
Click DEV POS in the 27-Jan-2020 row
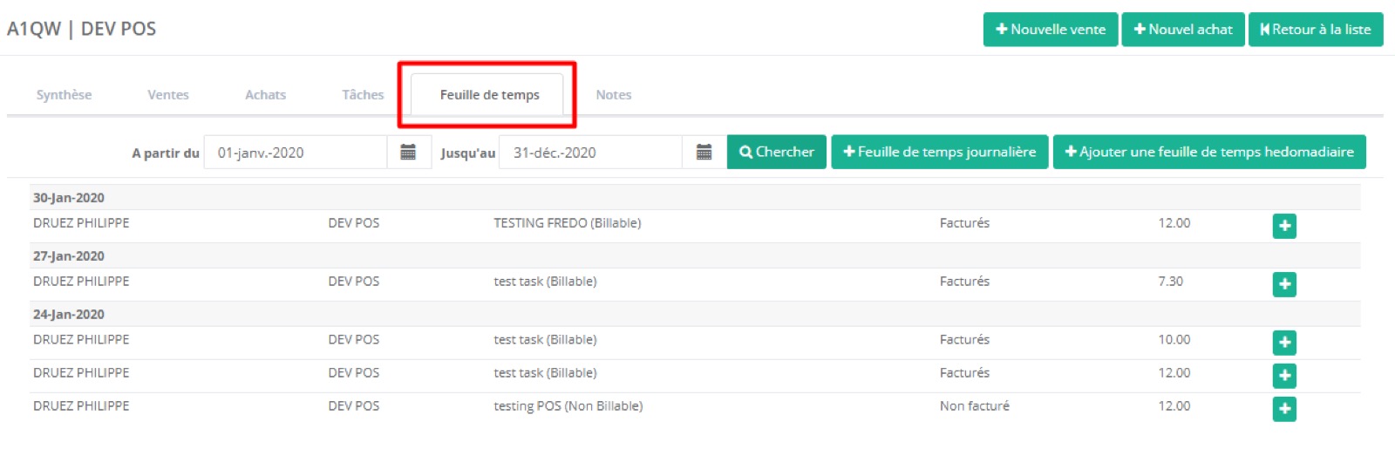(354, 282)
